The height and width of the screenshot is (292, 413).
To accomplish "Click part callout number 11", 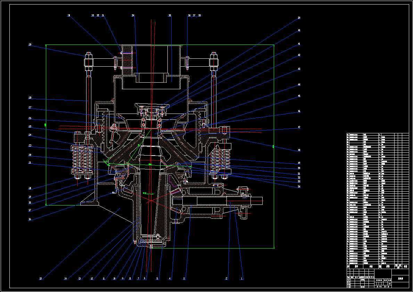I will pyautogui.click(x=104, y=278).
